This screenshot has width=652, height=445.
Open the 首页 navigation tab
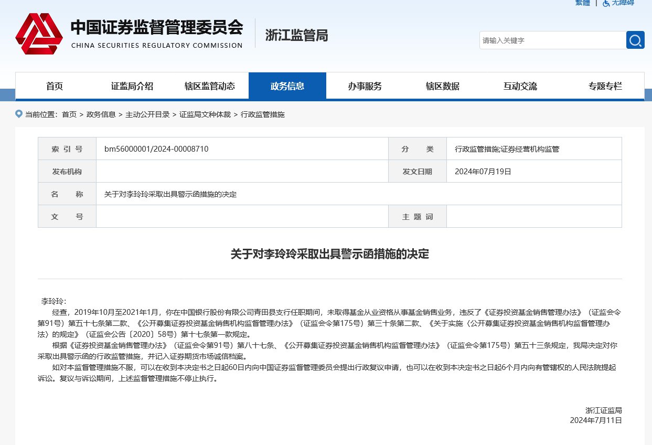(55, 86)
